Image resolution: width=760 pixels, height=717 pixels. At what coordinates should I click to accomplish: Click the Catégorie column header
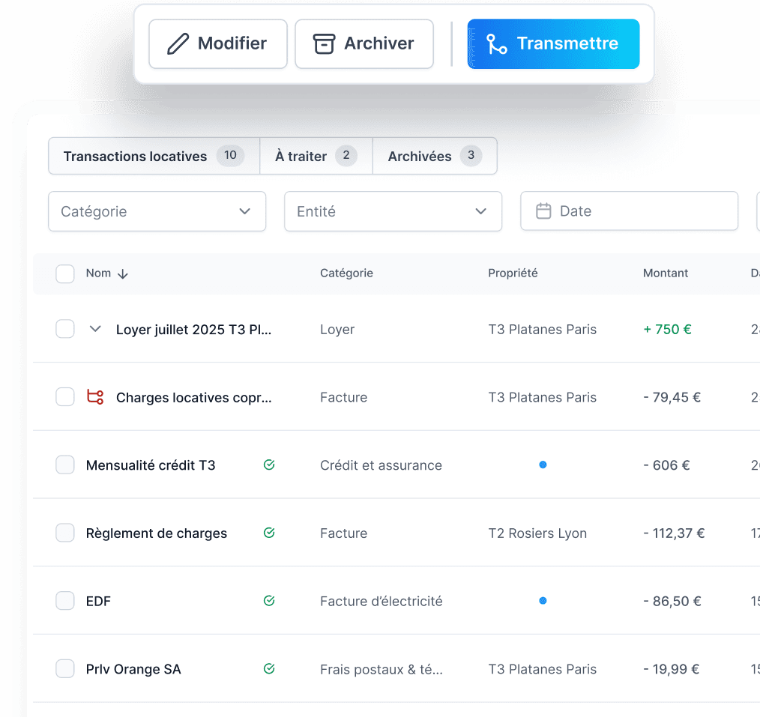(x=346, y=273)
